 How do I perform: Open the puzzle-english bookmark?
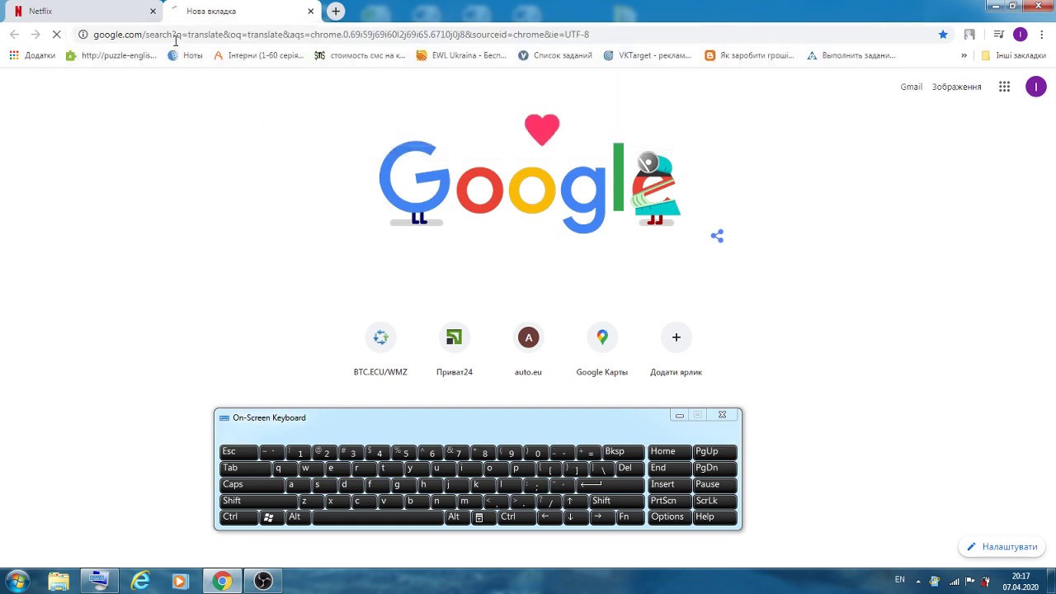111,55
